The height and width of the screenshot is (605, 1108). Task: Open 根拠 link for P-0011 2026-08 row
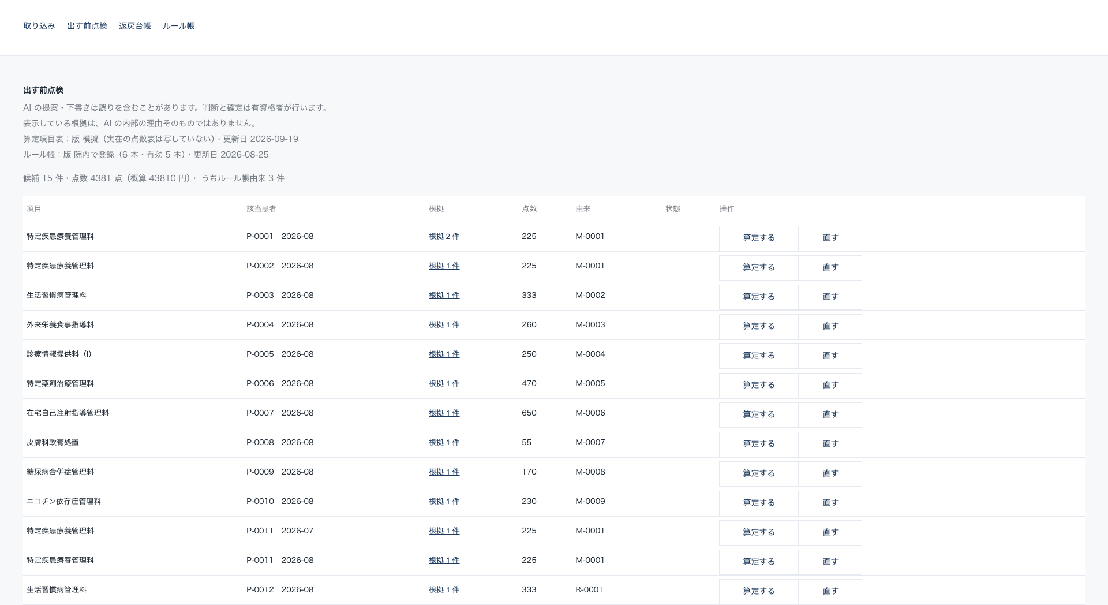click(x=444, y=561)
